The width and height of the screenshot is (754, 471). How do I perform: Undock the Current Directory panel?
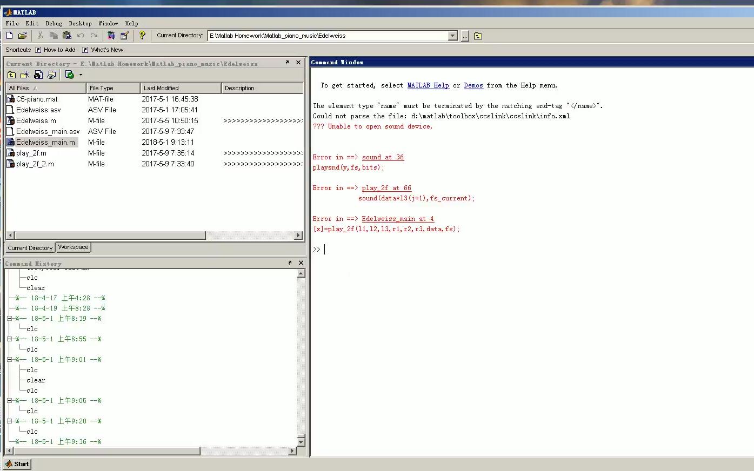(x=287, y=63)
